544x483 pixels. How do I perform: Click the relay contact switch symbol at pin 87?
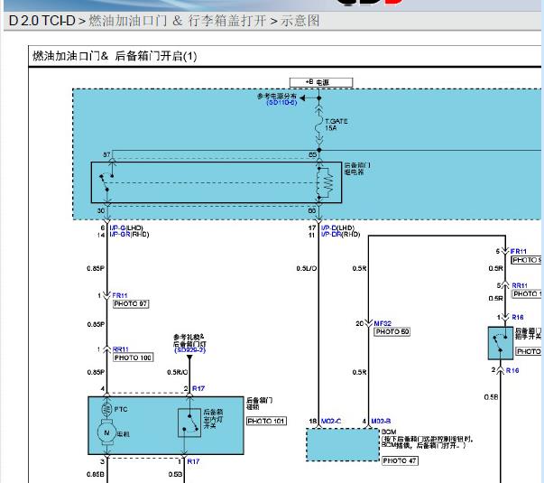(107, 181)
